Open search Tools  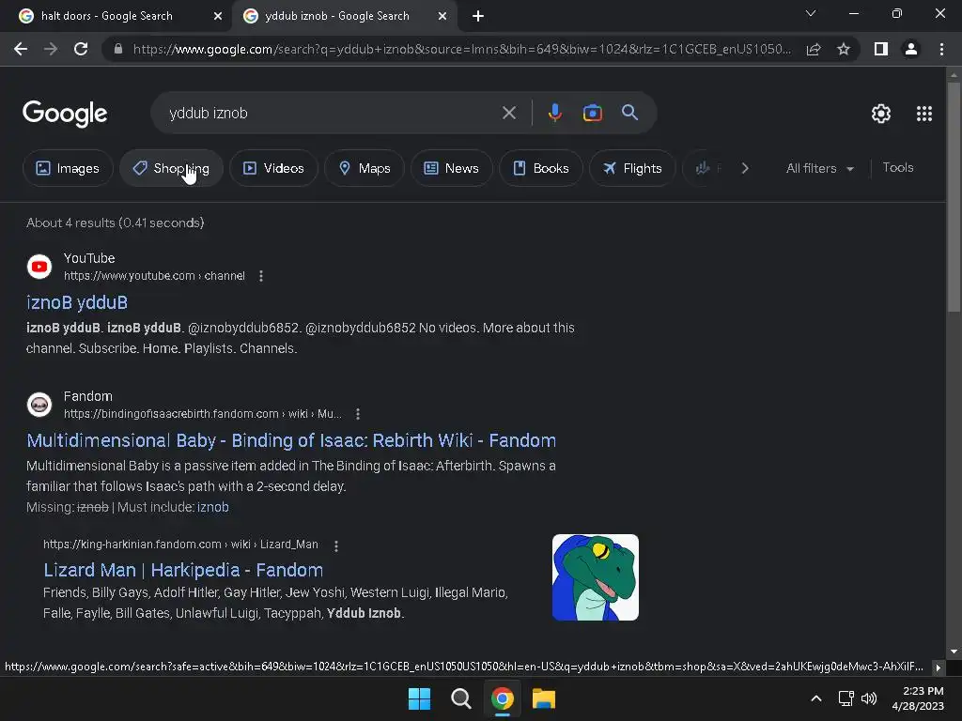(x=897, y=167)
